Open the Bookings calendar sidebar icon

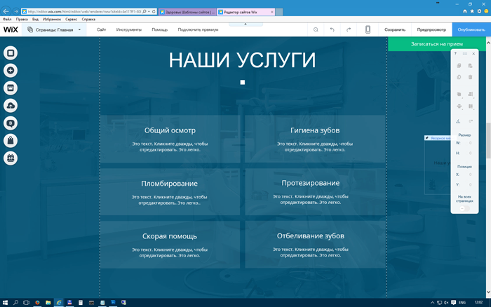tap(11, 158)
